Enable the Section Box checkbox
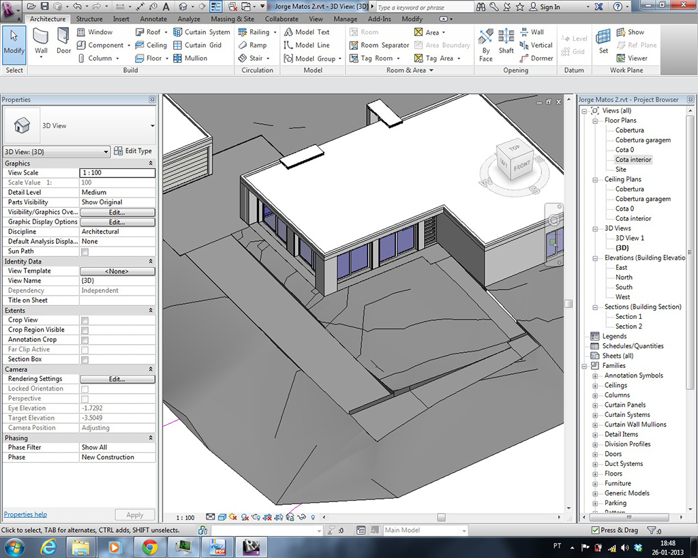 pos(85,359)
